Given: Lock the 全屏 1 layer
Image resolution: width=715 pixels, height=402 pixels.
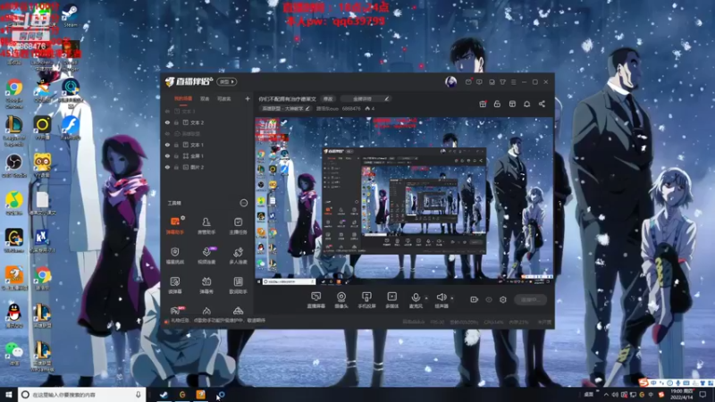Looking at the screenshot, I should coord(176,155).
